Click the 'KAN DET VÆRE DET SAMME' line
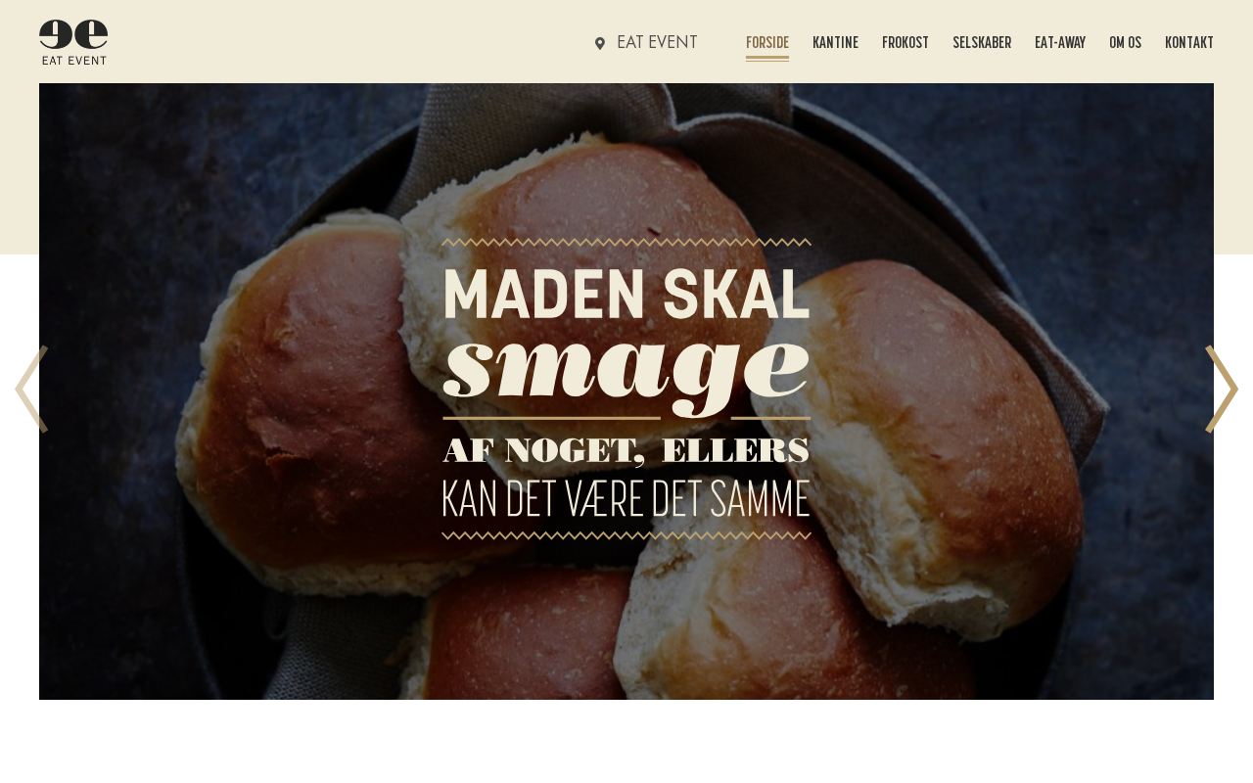Screen dimensions: 1253x783 626,499
